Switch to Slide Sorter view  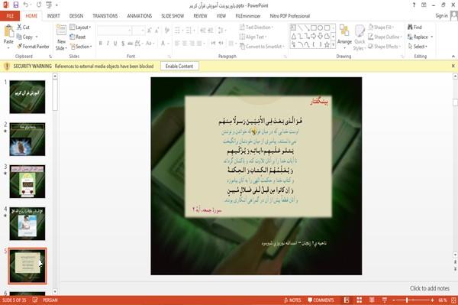tap(360, 300)
